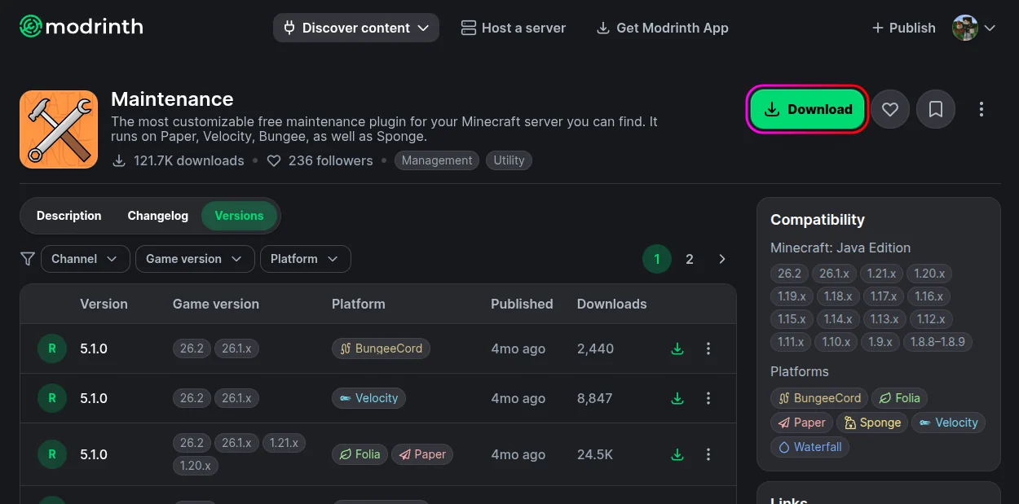Open the Host a server link
The height and width of the screenshot is (504, 1019).
click(514, 28)
